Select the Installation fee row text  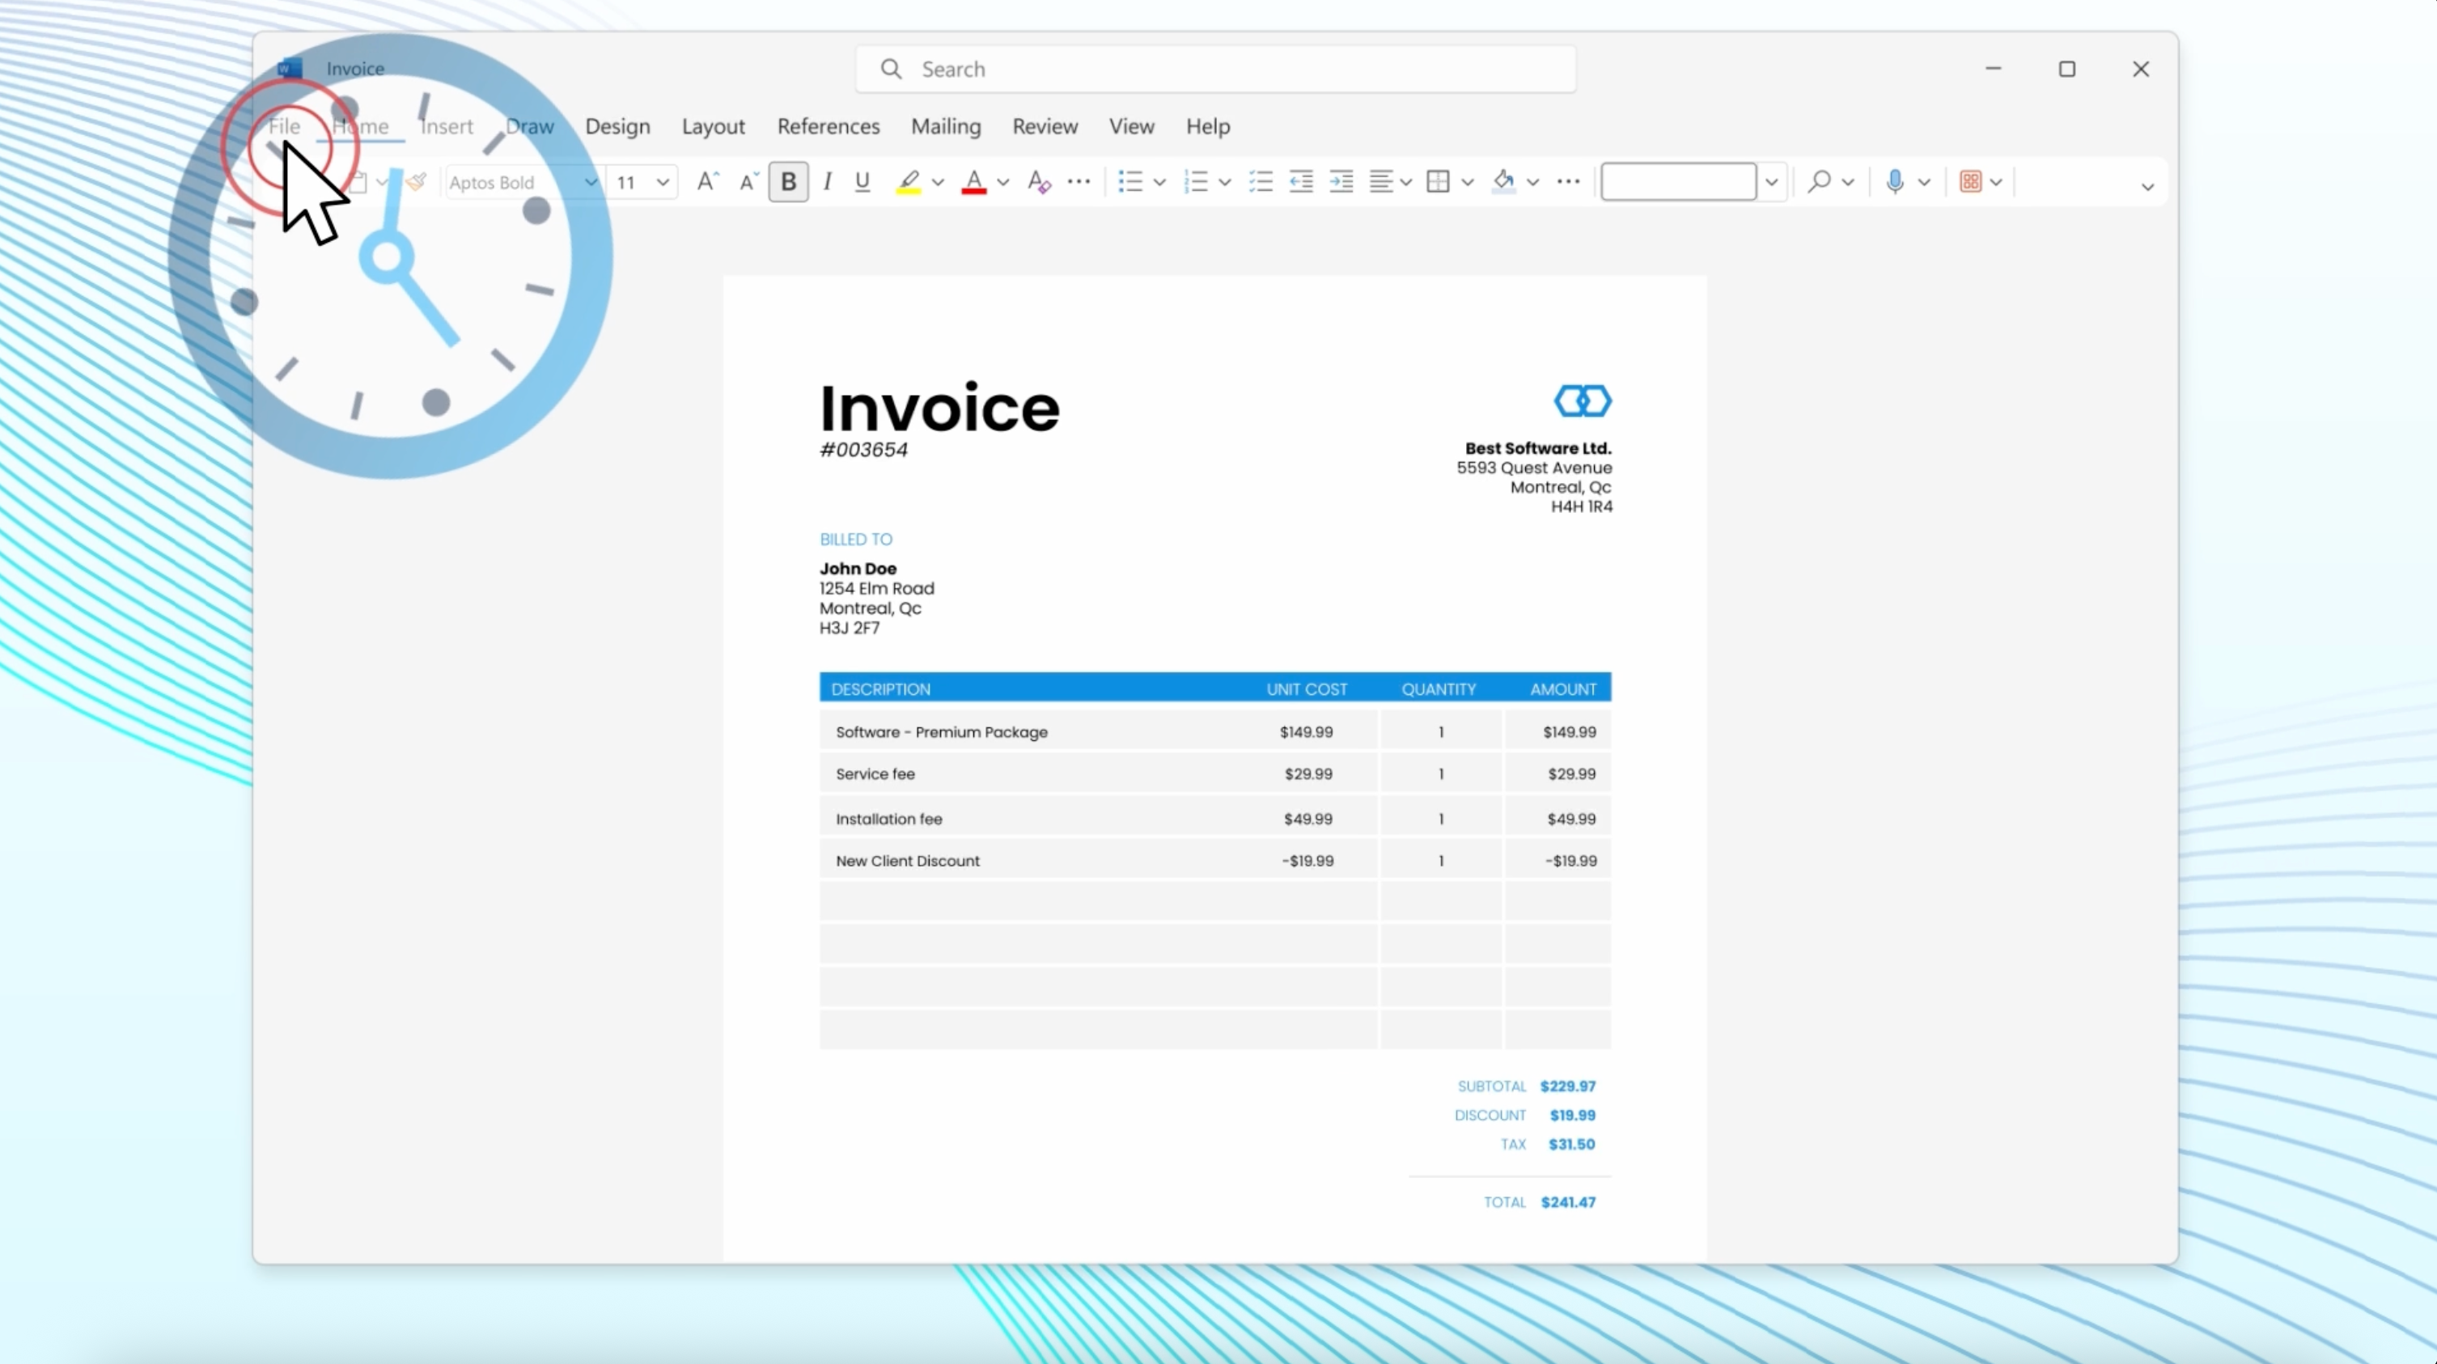[888, 818]
